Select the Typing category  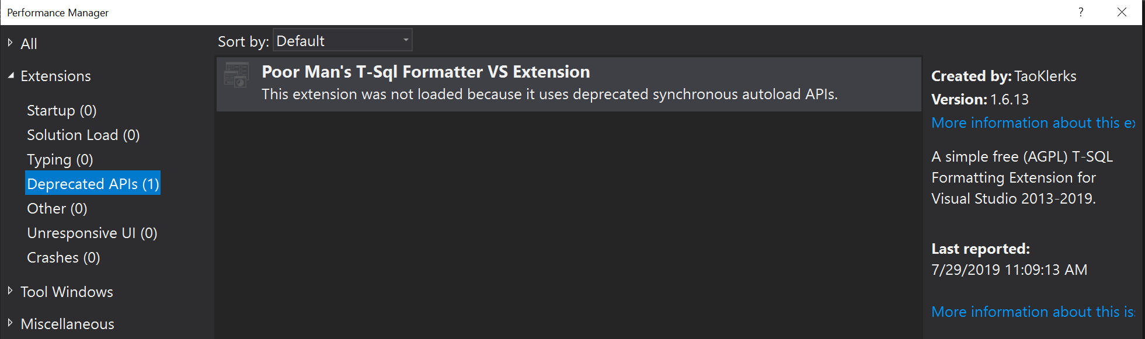point(60,159)
